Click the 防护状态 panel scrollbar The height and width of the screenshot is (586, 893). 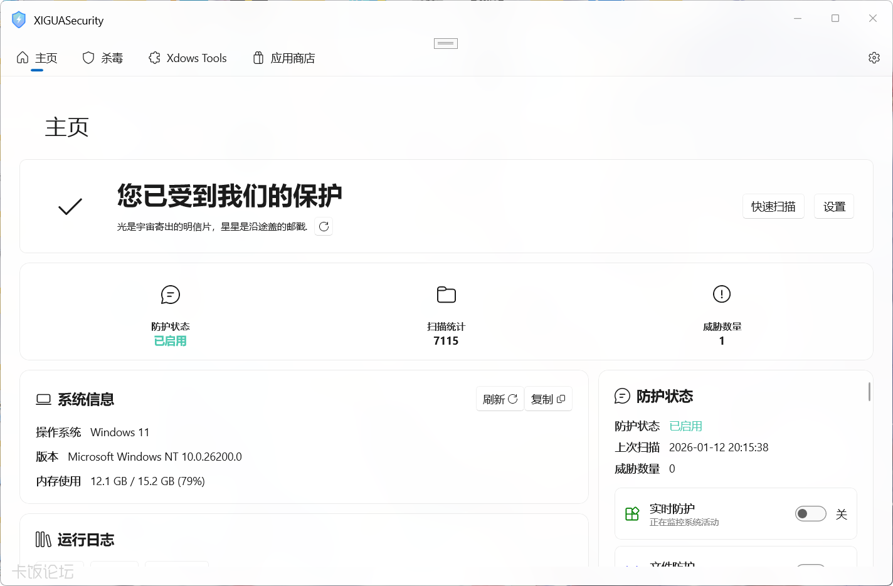coord(869,392)
